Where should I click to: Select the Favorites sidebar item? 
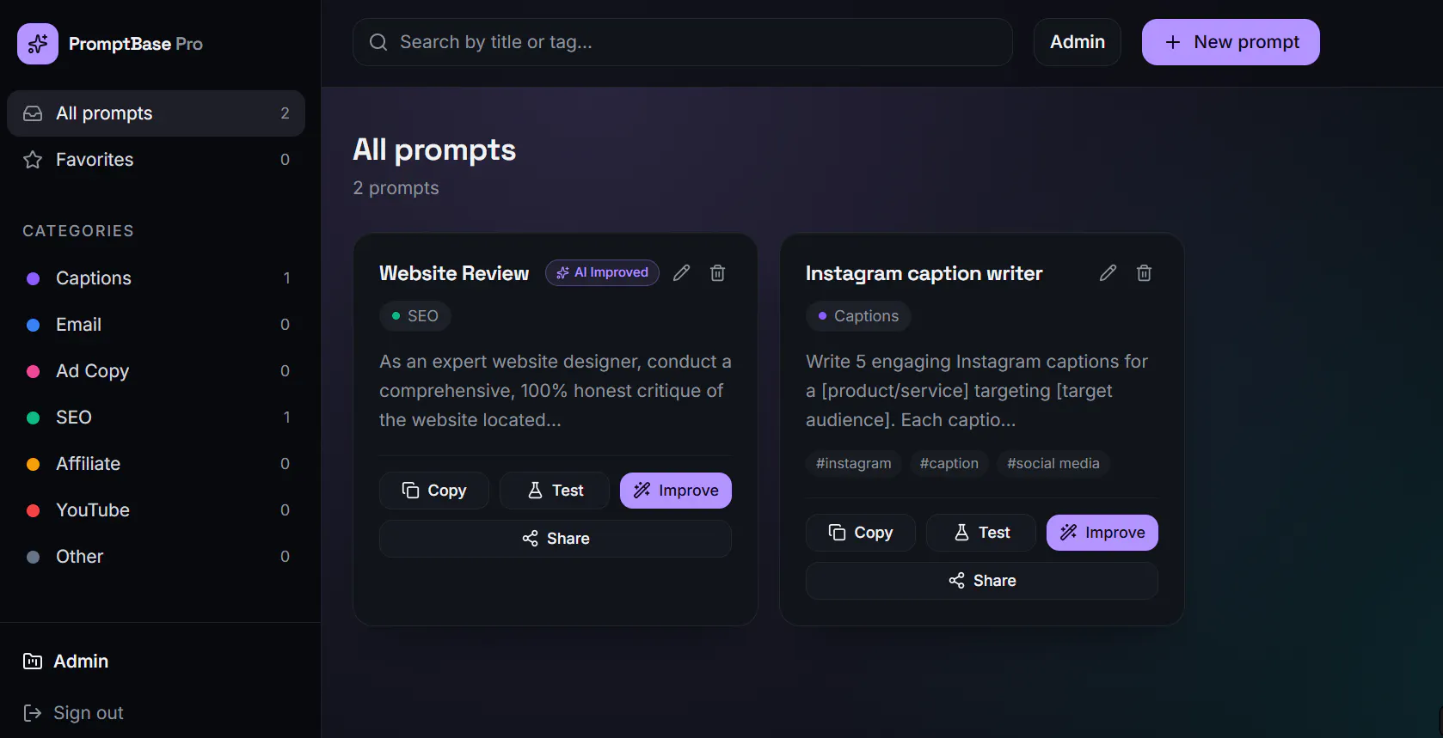click(156, 160)
